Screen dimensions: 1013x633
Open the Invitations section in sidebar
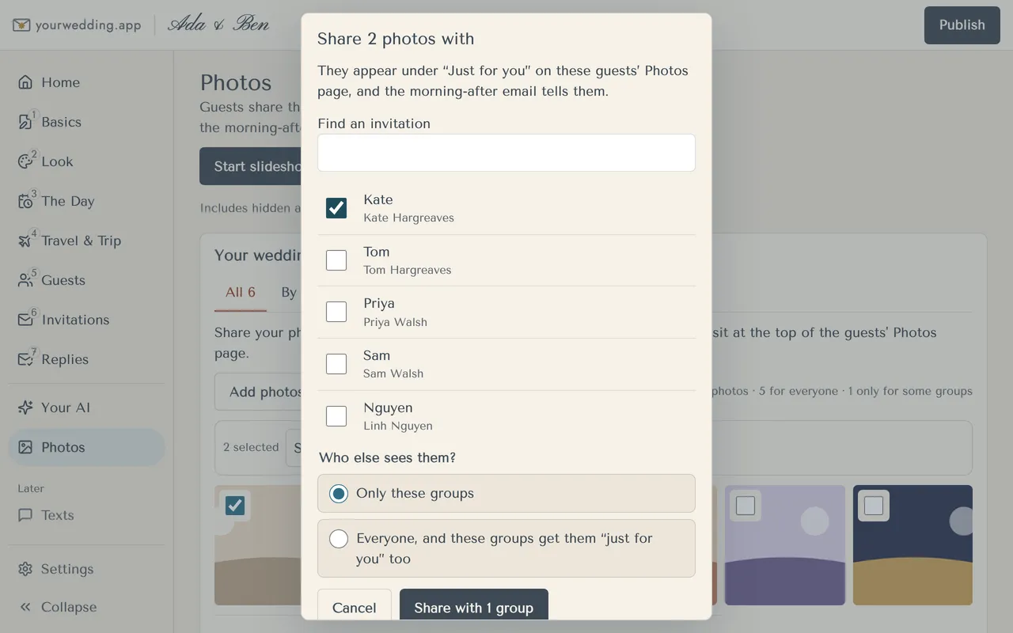(x=87, y=320)
